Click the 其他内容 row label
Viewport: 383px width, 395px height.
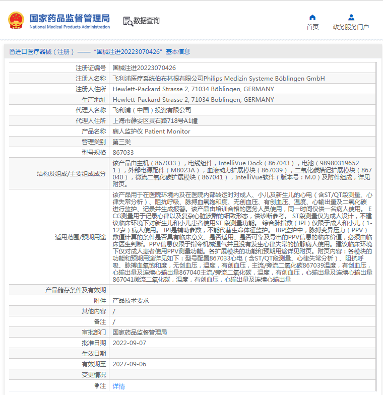(x=94, y=311)
